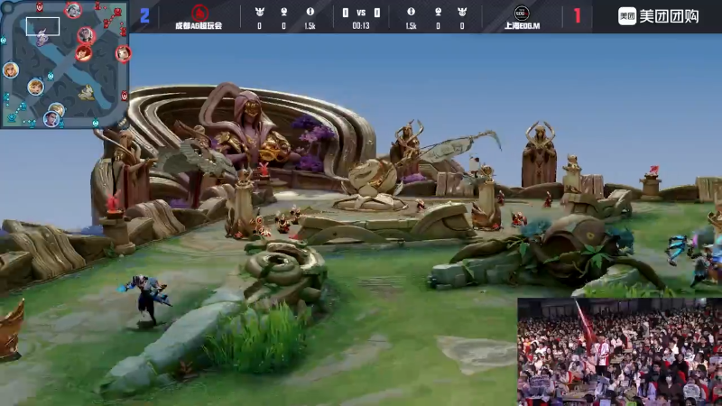Viewport: 722px width, 406px height.
Task: Click the red top-lane tower icon on minimap
Action: point(40,7)
